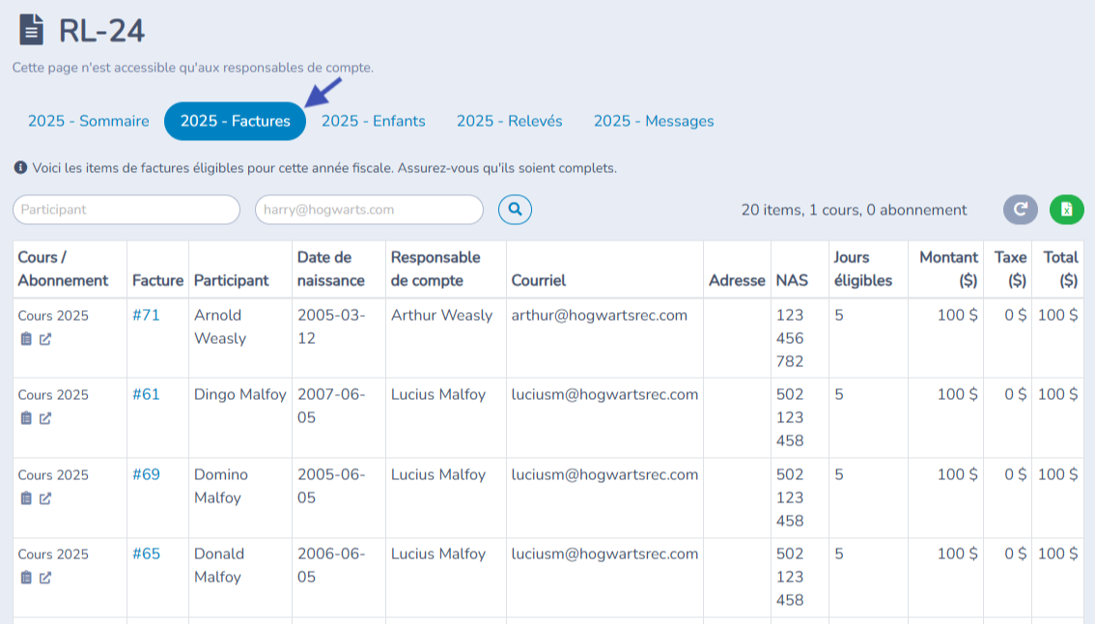Viewport: 1095px width, 625px height.
Task: Click invoice #69 link
Action: click(x=146, y=474)
